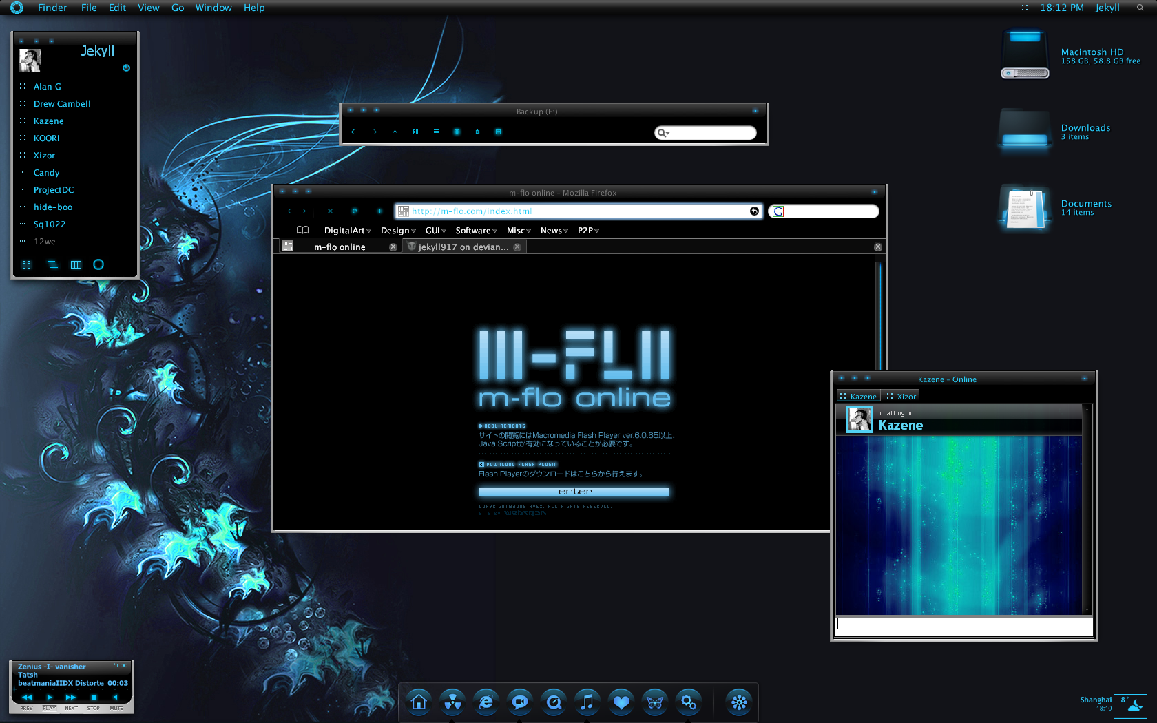Image resolution: width=1157 pixels, height=723 pixels.
Task: Open a new tab with Firefox plus icon
Action: (x=379, y=211)
